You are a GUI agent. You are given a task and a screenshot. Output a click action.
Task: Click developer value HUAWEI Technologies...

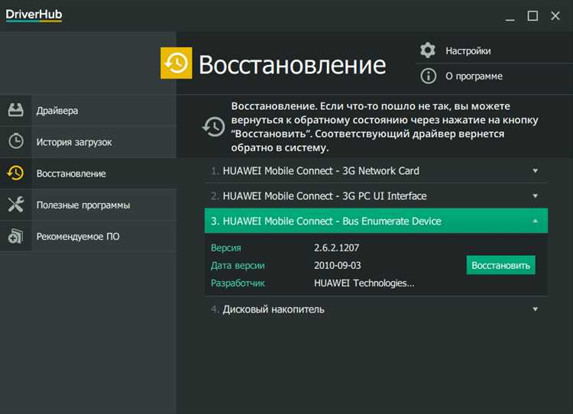pos(364,283)
